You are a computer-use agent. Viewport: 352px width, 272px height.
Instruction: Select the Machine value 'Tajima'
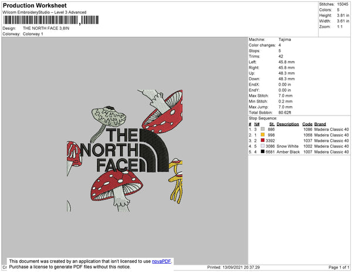pyautogui.click(x=285, y=39)
